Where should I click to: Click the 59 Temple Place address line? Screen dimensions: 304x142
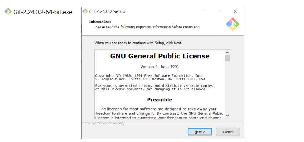click(150, 79)
